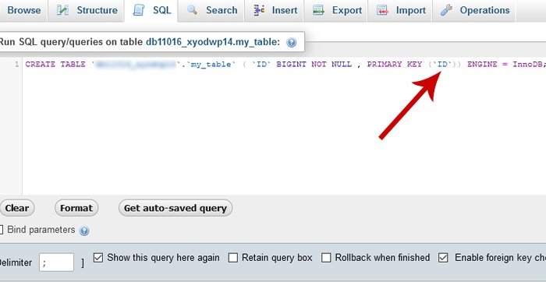This screenshot has height=282, width=546.
Task: Click BIGINT in the SQL statement
Action: click(x=291, y=65)
